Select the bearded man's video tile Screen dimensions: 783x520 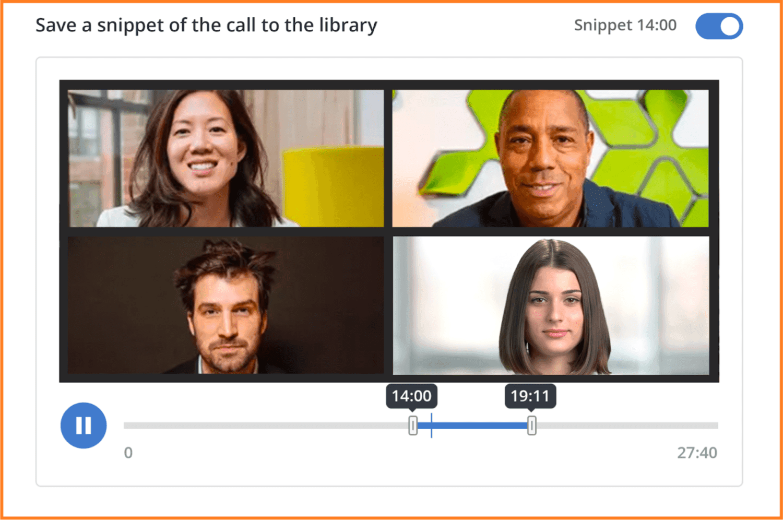[226, 305]
